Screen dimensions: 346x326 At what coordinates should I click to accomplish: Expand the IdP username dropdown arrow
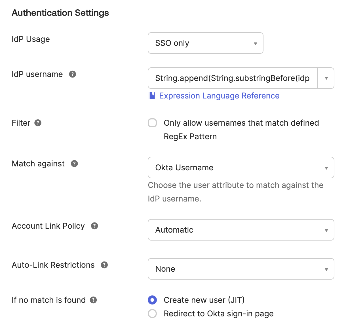tap(326, 78)
